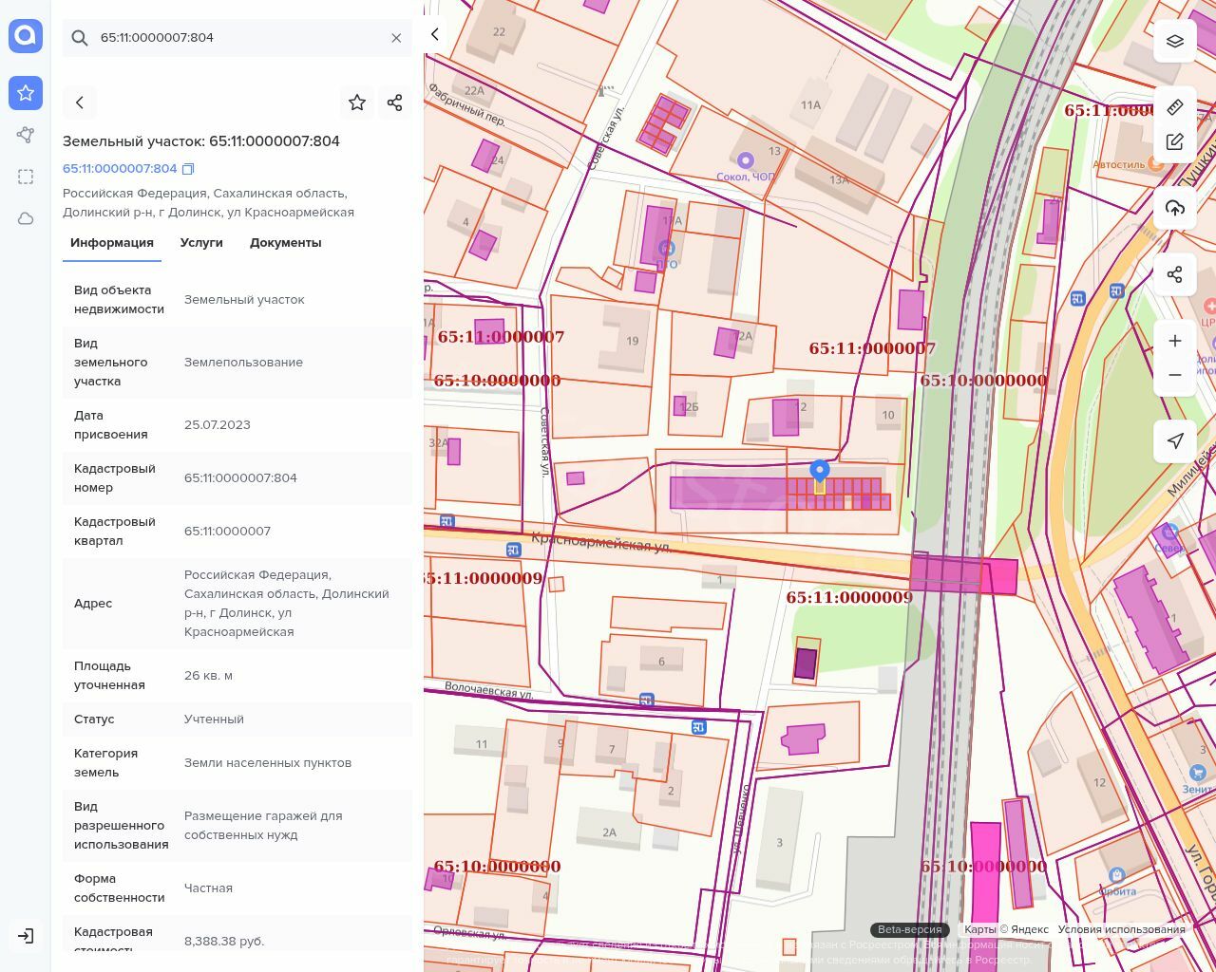Select the dashed rectangle area tool

pyautogui.click(x=26, y=177)
